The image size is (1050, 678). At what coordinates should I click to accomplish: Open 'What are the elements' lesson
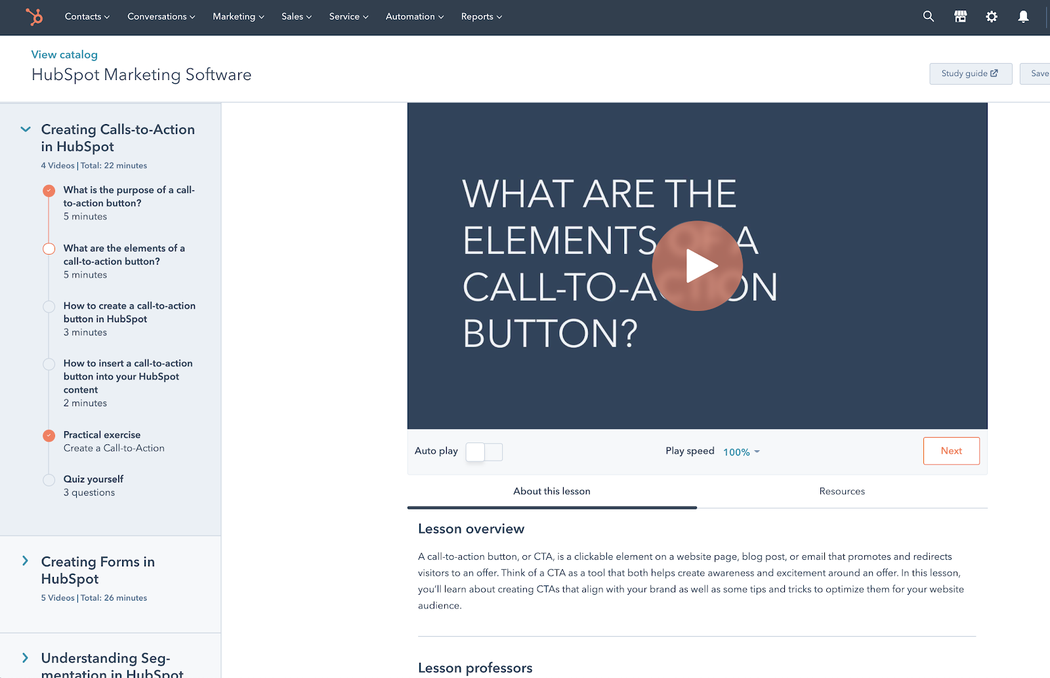click(x=124, y=261)
